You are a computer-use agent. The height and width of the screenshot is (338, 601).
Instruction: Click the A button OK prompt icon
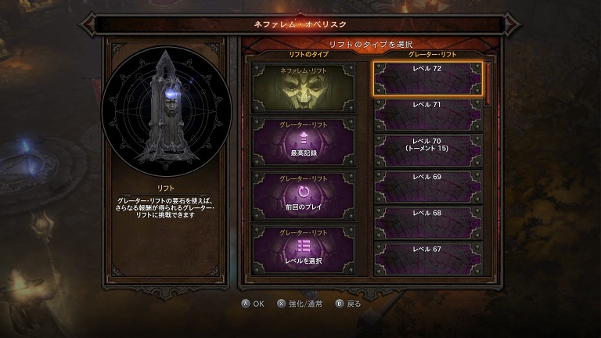(x=246, y=304)
